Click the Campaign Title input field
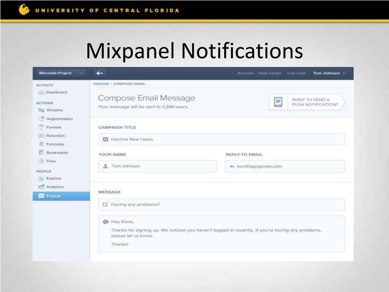 tap(221, 139)
